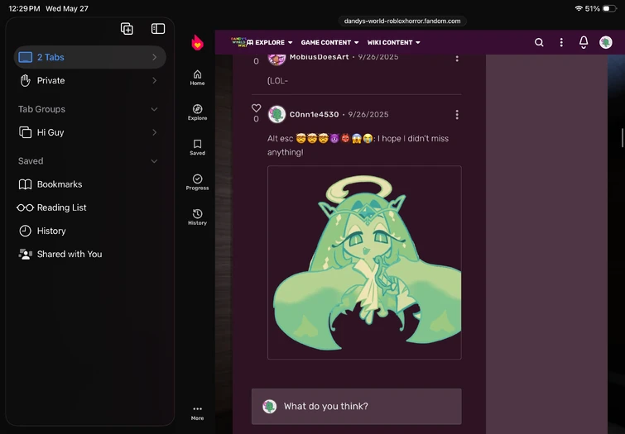Open the user profile avatar in header
Image resolution: width=625 pixels, height=434 pixels.
click(606, 42)
